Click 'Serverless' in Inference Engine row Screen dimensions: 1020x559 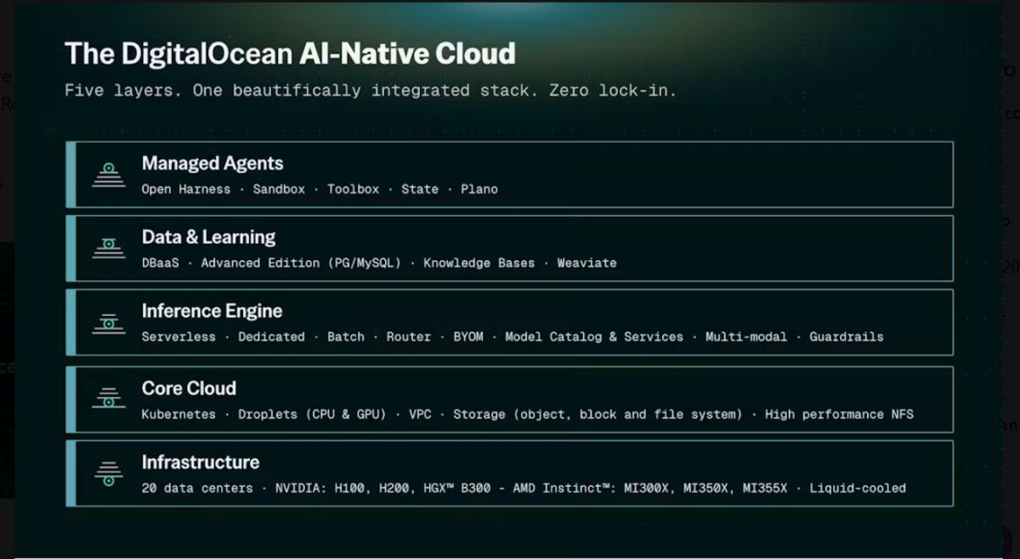[x=178, y=336]
